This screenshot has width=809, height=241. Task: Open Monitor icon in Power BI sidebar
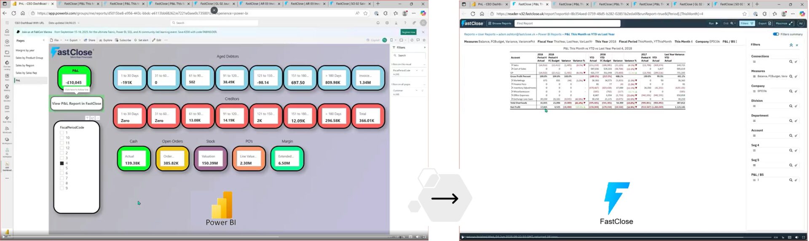(x=7, y=98)
